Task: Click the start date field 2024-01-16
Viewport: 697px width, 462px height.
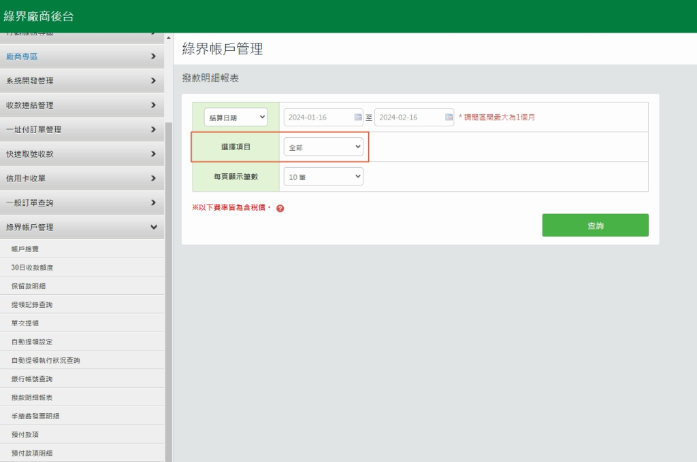Action: tap(323, 117)
